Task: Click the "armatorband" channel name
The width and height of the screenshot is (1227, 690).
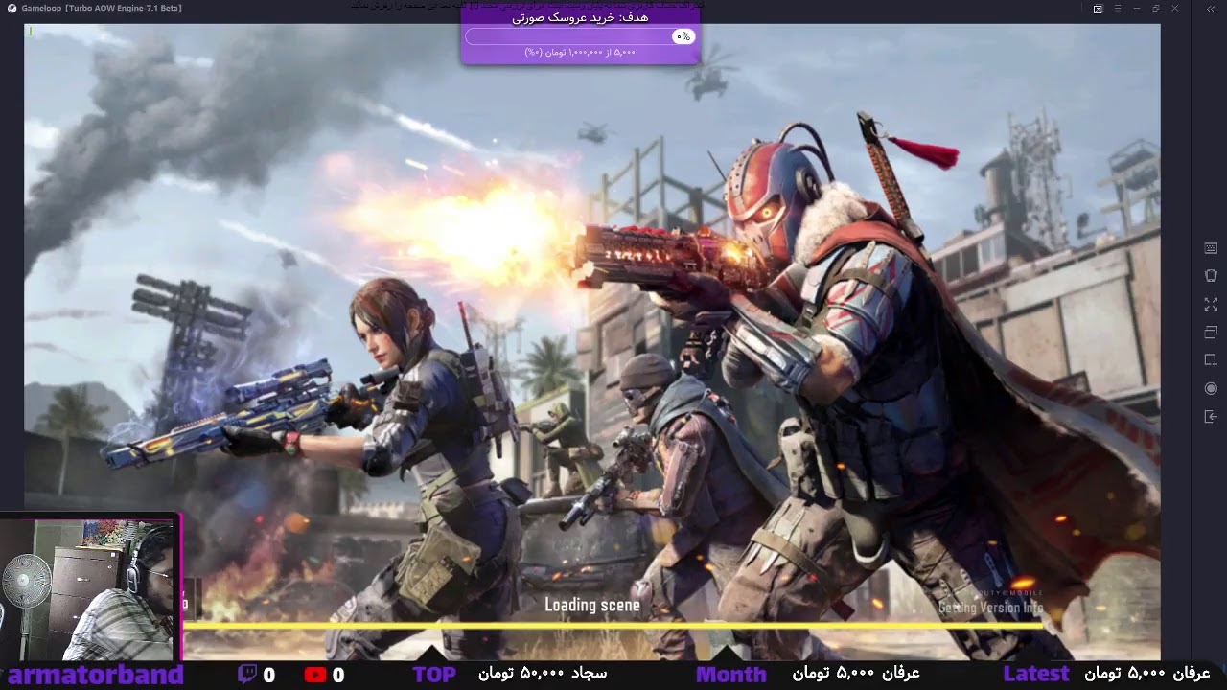Action: tap(96, 675)
